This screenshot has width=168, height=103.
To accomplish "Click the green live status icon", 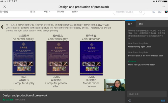I will (x=4, y=100).
